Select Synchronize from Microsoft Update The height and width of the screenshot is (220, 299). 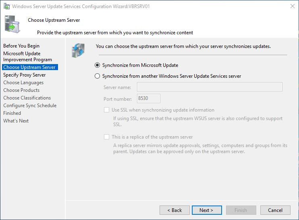click(97, 65)
